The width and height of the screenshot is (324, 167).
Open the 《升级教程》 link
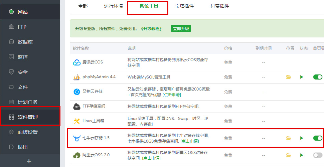(151, 28)
